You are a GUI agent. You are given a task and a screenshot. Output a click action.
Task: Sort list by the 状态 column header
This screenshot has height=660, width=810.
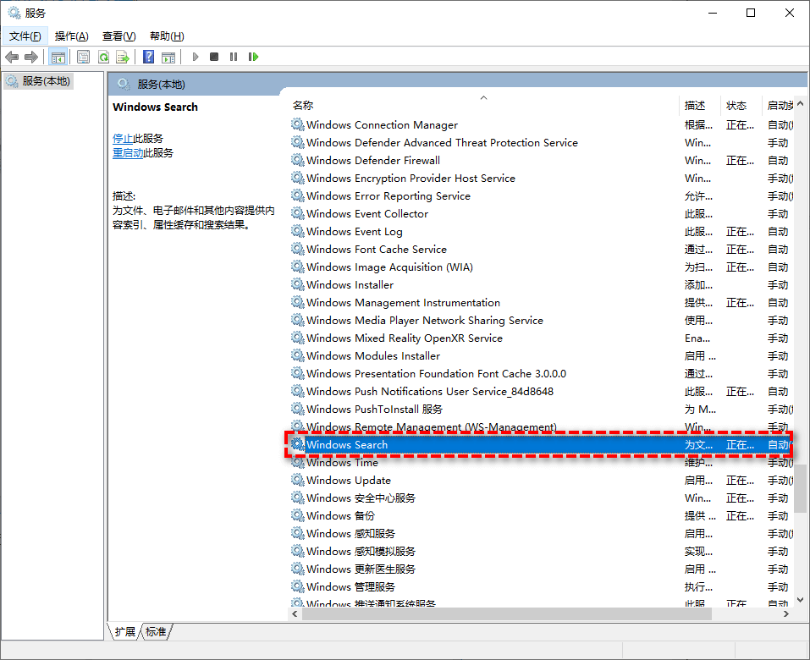[736, 106]
